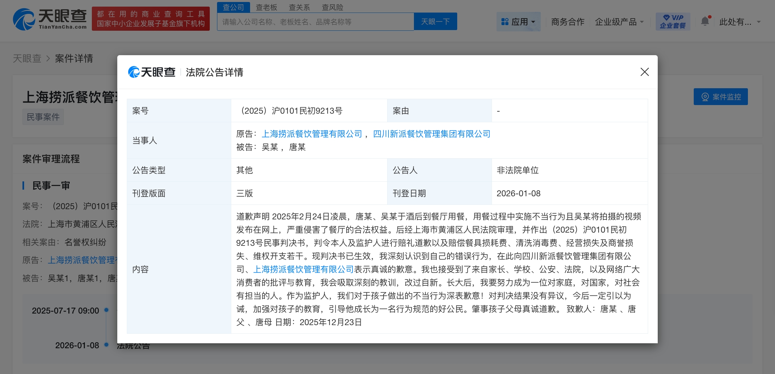Image resolution: width=775 pixels, height=374 pixels.
Task: Focus the company name search input
Action: (315, 22)
